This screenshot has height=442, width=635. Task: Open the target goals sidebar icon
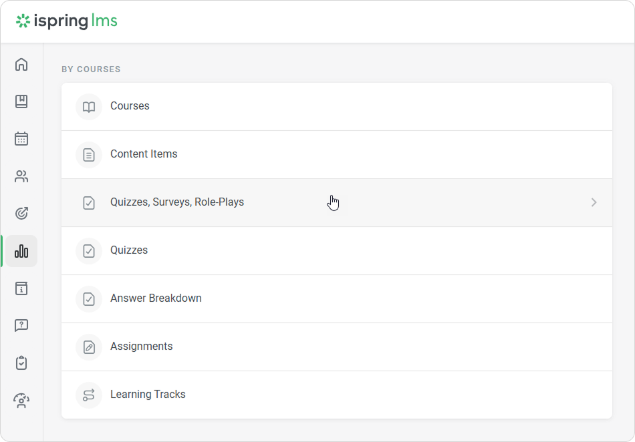[21, 214]
